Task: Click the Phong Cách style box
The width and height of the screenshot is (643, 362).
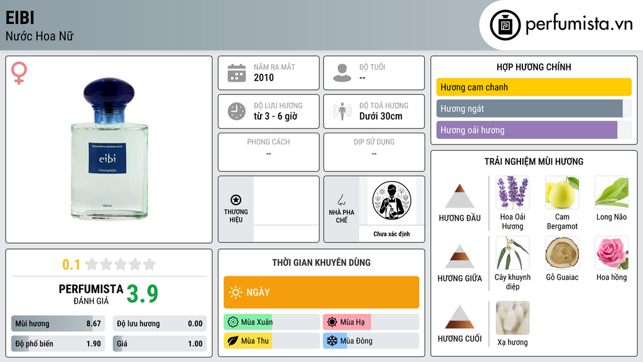Action: point(269,152)
